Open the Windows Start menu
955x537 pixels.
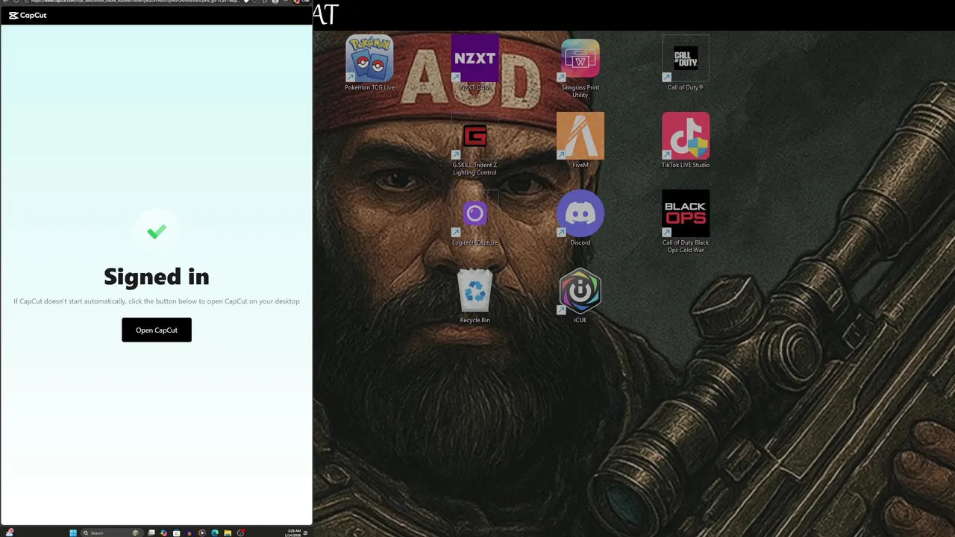(73, 533)
